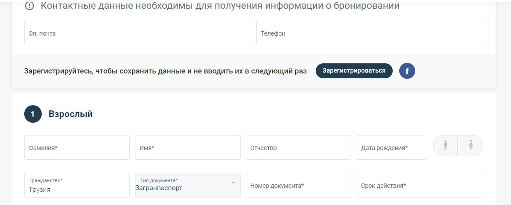Focus the Телефон input field
The image size is (511, 205).
369,33
